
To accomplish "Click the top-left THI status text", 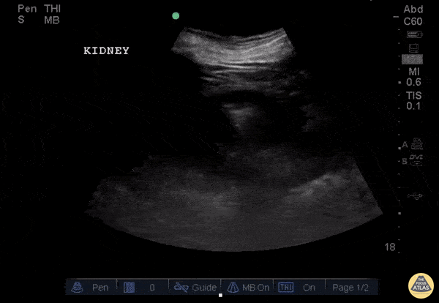I will [53, 9].
